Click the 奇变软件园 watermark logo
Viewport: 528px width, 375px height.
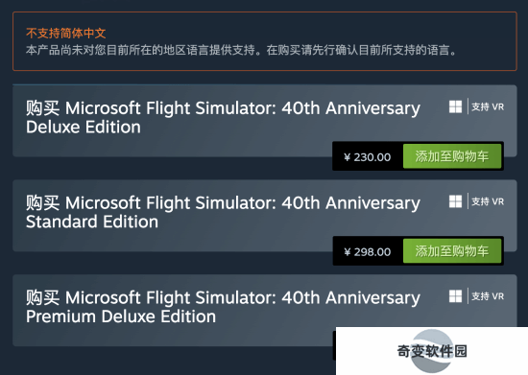(432, 351)
